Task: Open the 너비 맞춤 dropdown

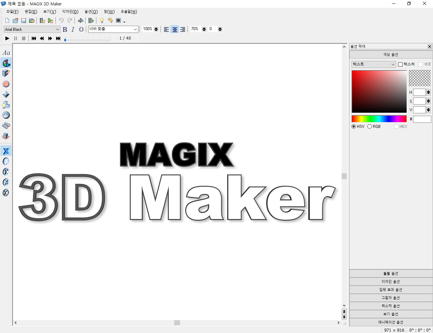Action: 113,29
